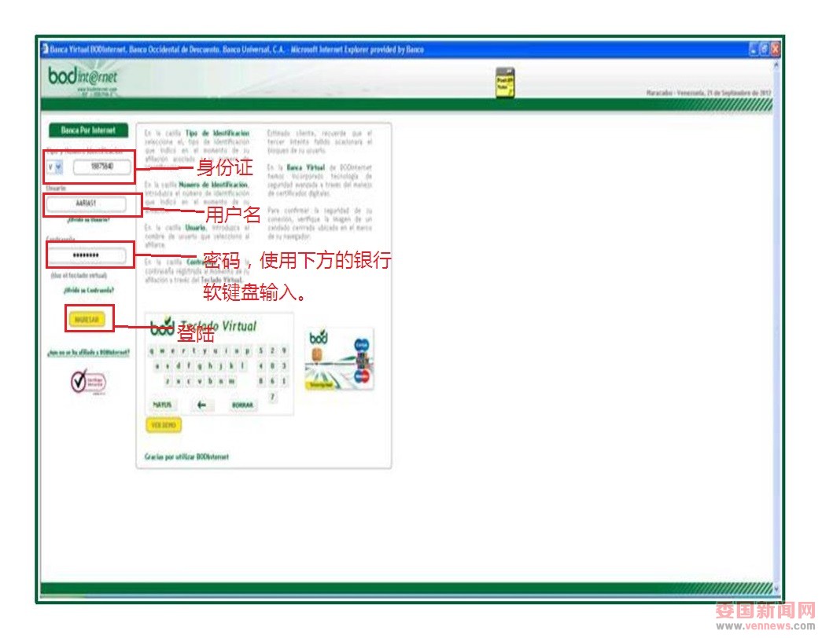Viewport: 822px width, 638px height.
Task: Tap the q key on the virtual keyboard
Action: tap(153, 351)
